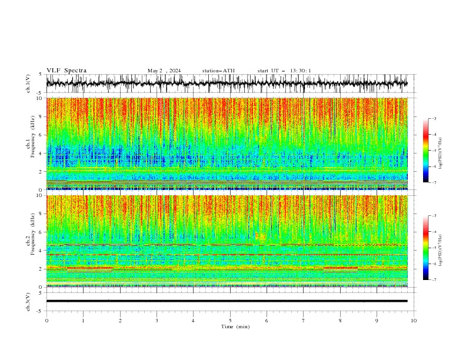
Task: Click the 'station=ATH' label
Action: [x=218, y=71]
